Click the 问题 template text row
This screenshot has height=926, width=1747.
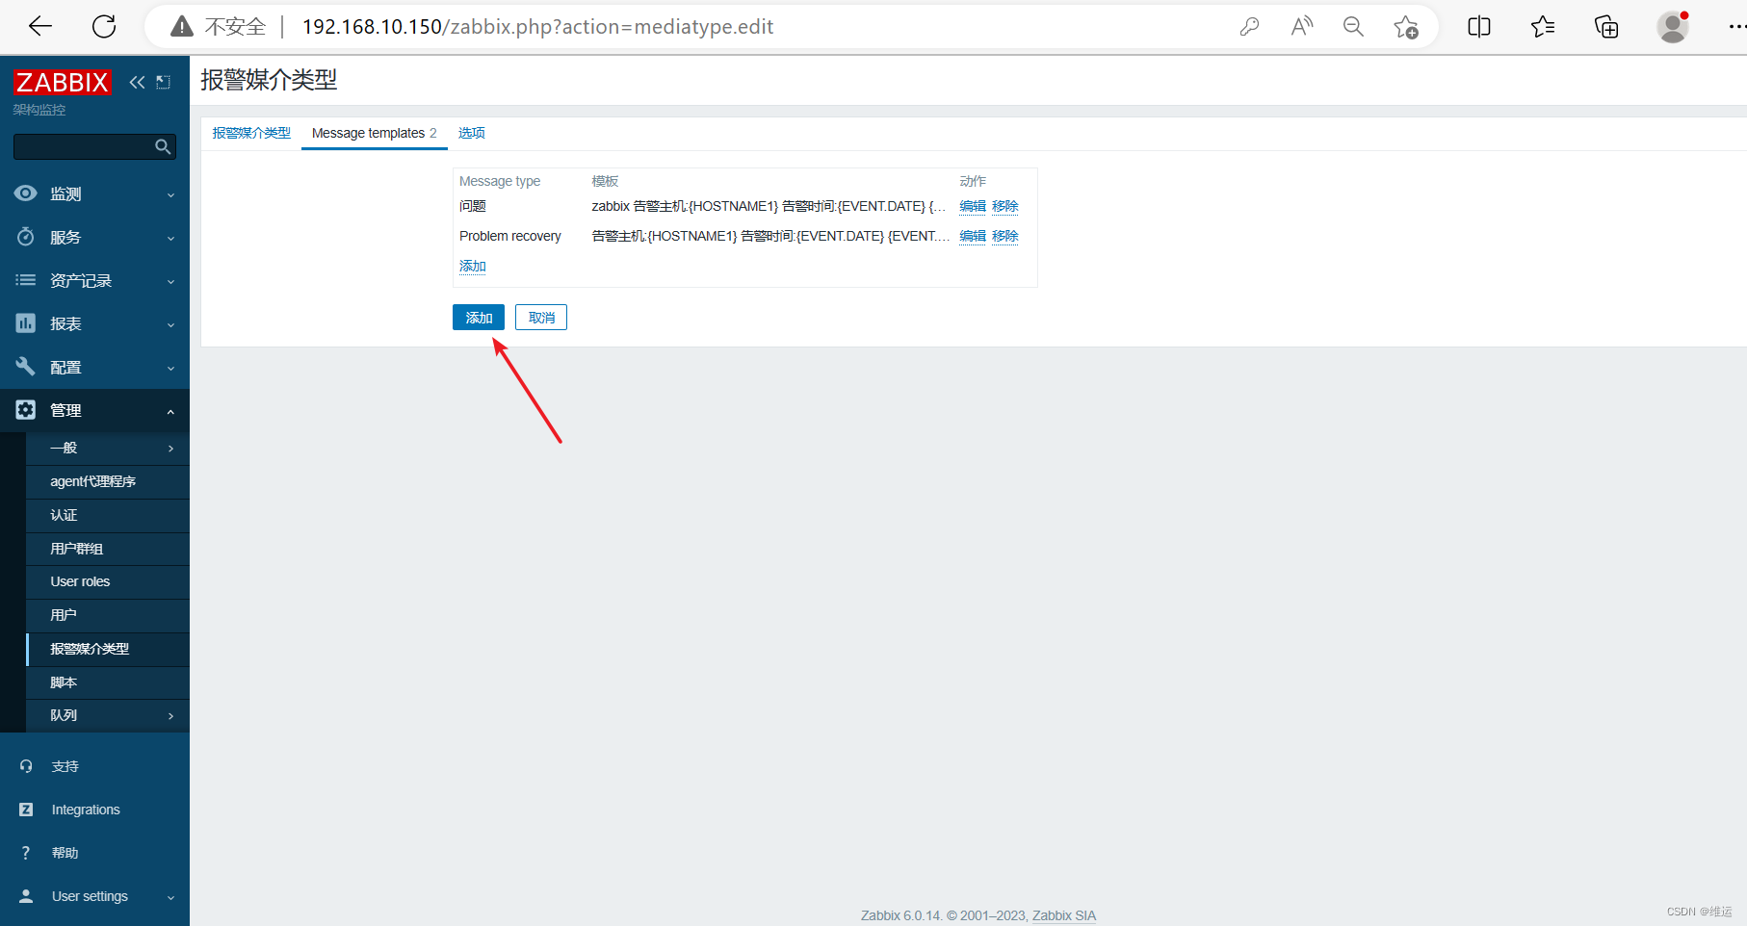[769, 206]
